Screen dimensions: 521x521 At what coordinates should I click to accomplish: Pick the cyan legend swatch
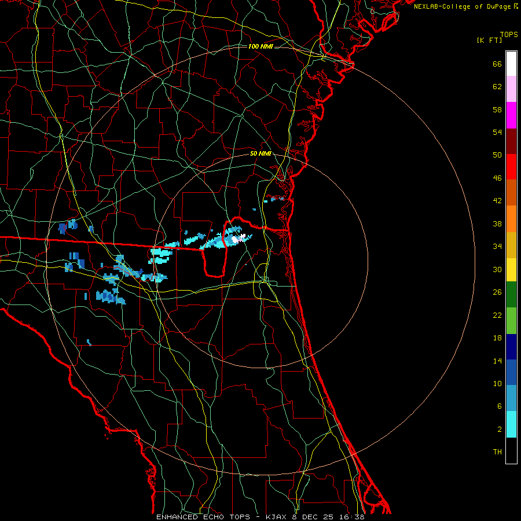click(511, 424)
